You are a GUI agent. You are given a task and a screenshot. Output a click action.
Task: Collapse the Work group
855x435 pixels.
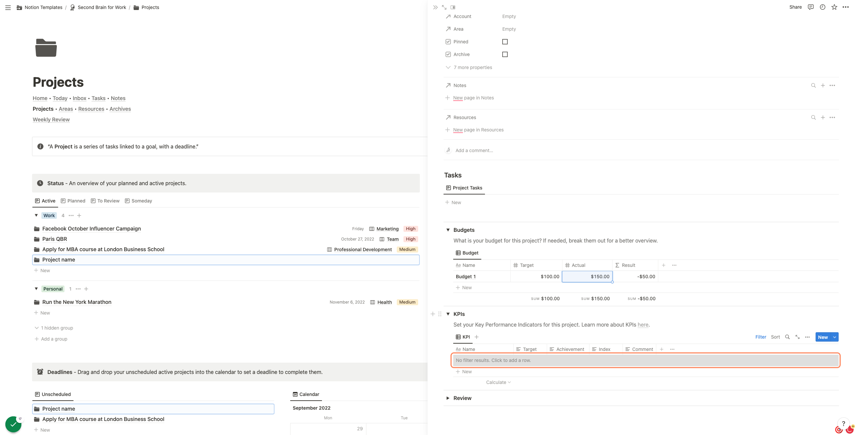(36, 215)
